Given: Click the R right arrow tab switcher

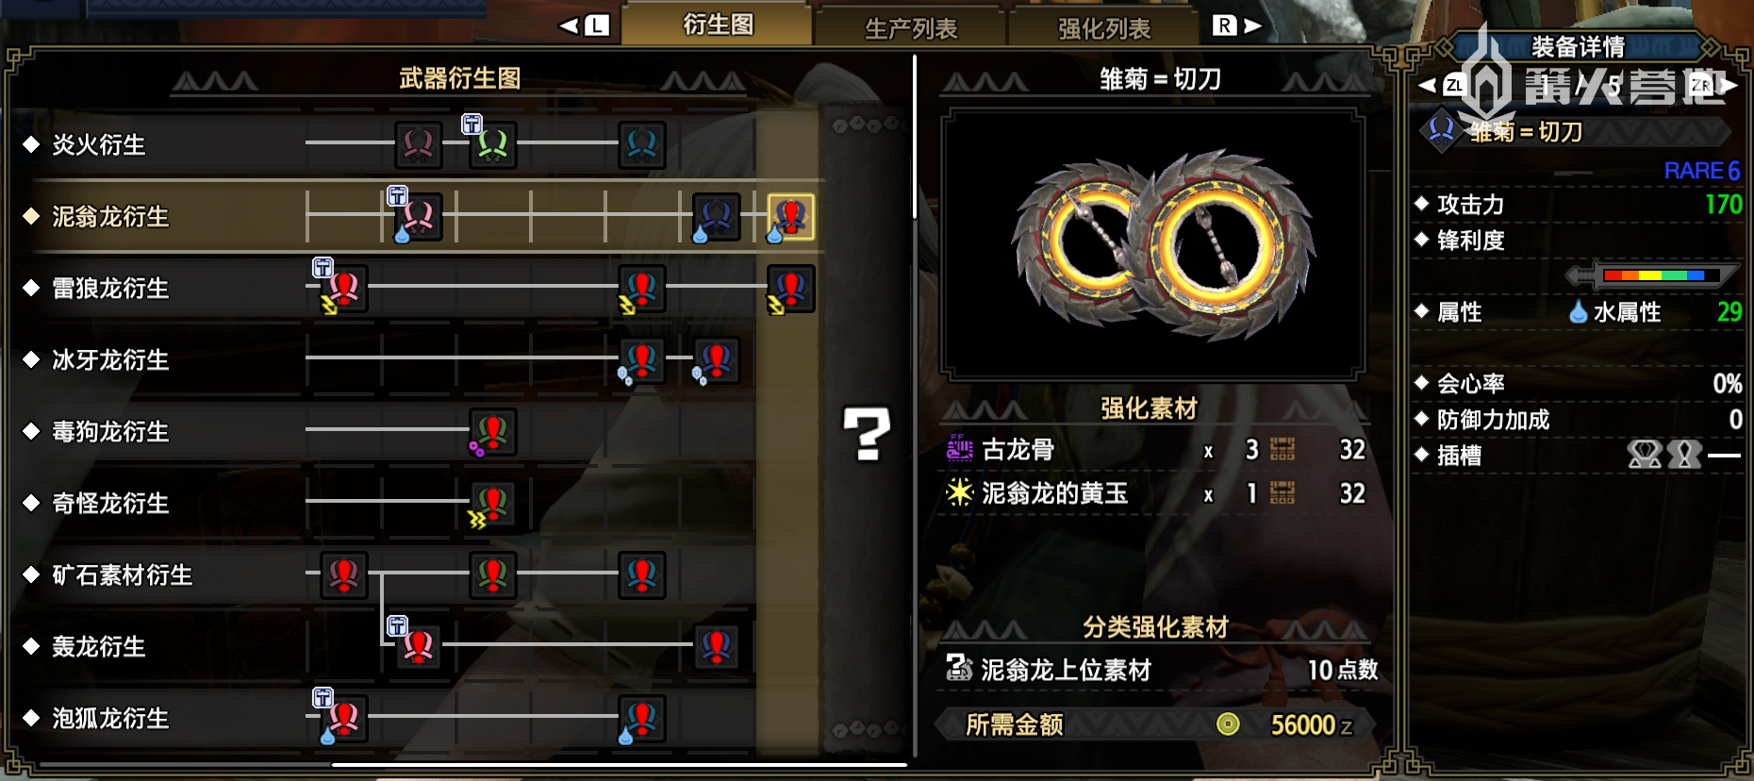Looking at the screenshot, I should (1236, 25).
